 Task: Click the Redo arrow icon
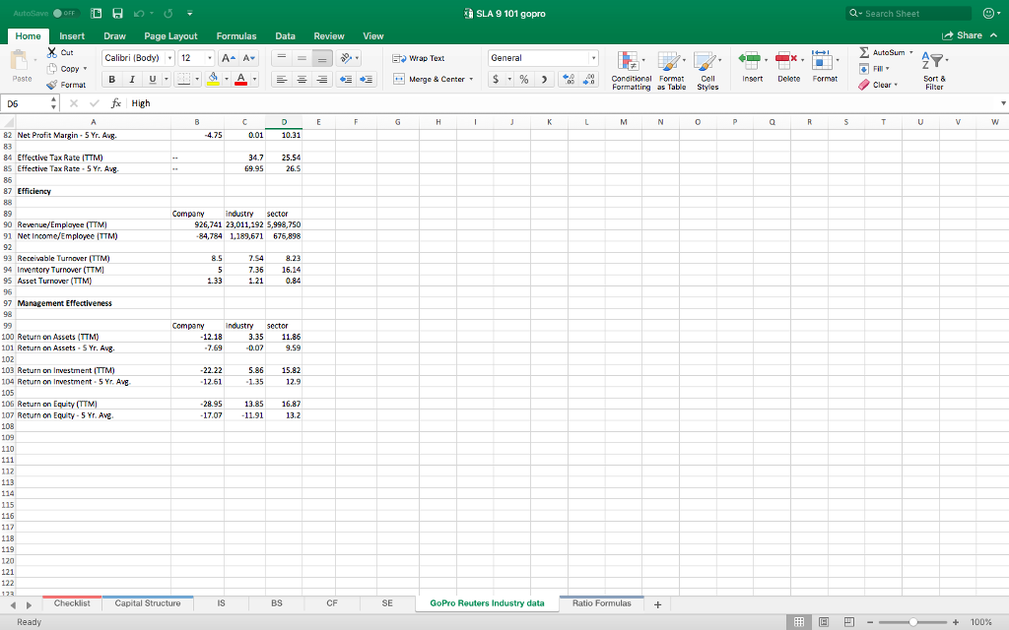pos(168,13)
